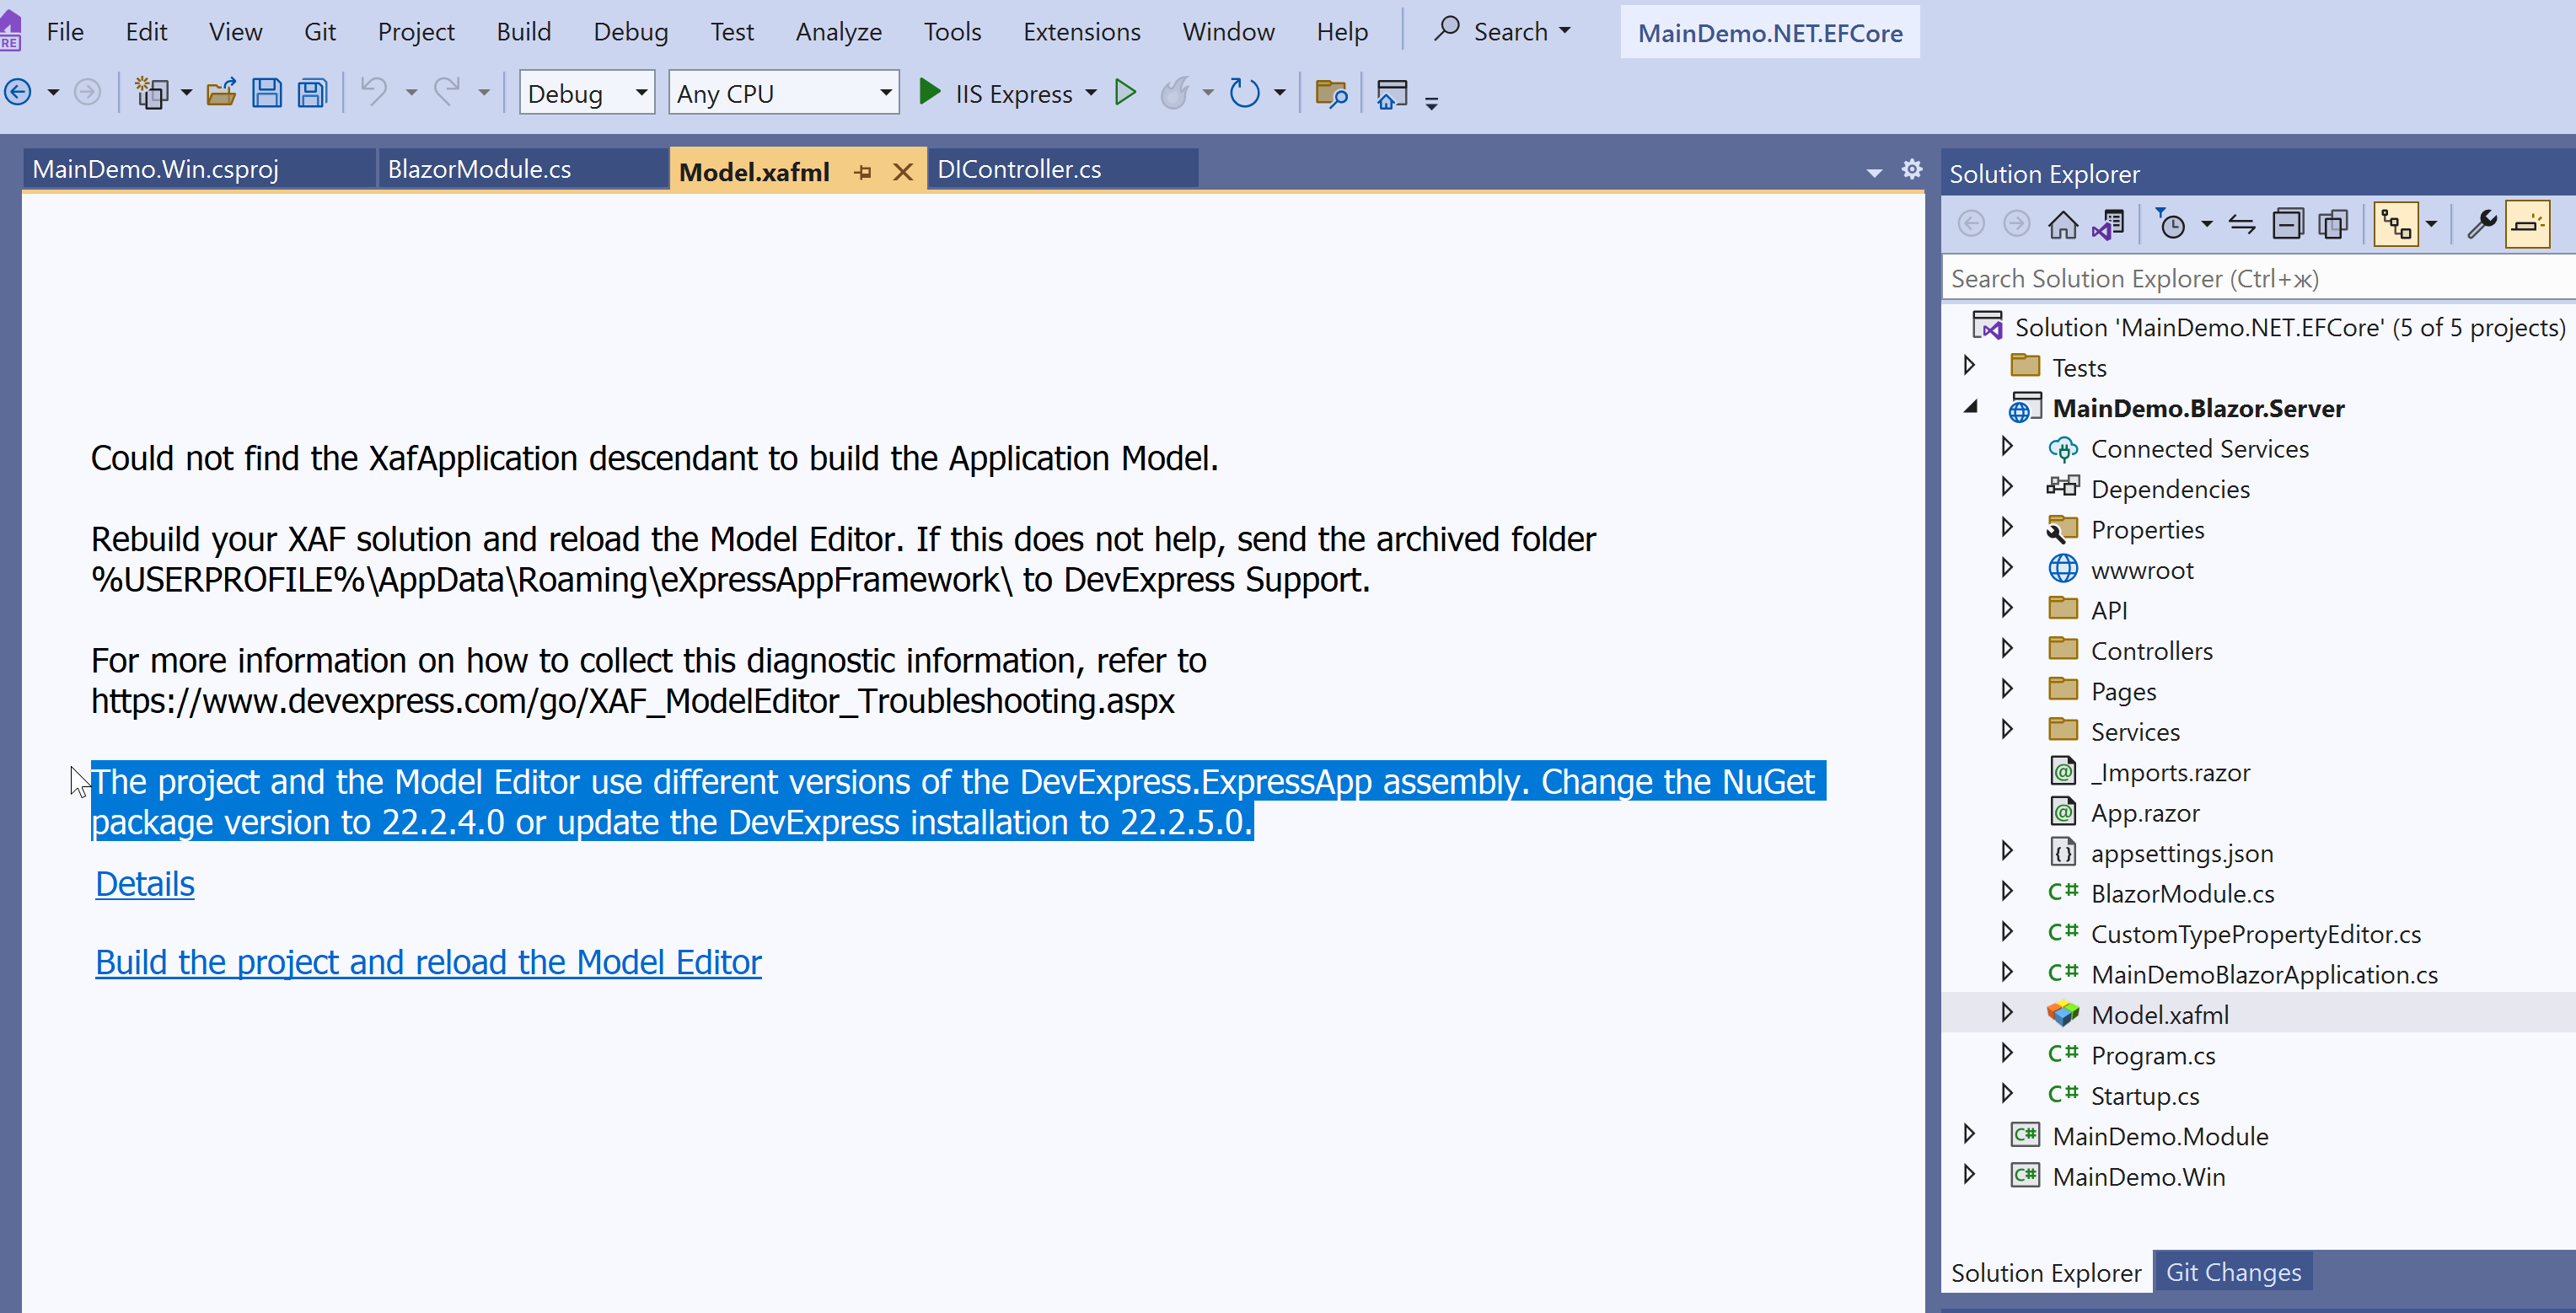Click the Save All toolbar icon
2576x1313 pixels.
point(313,94)
